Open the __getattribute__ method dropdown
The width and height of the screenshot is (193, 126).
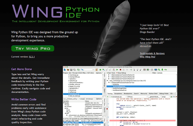(154, 97)
